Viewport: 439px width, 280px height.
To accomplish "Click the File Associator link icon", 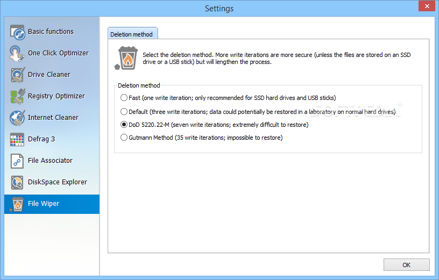I will tap(17, 161).
